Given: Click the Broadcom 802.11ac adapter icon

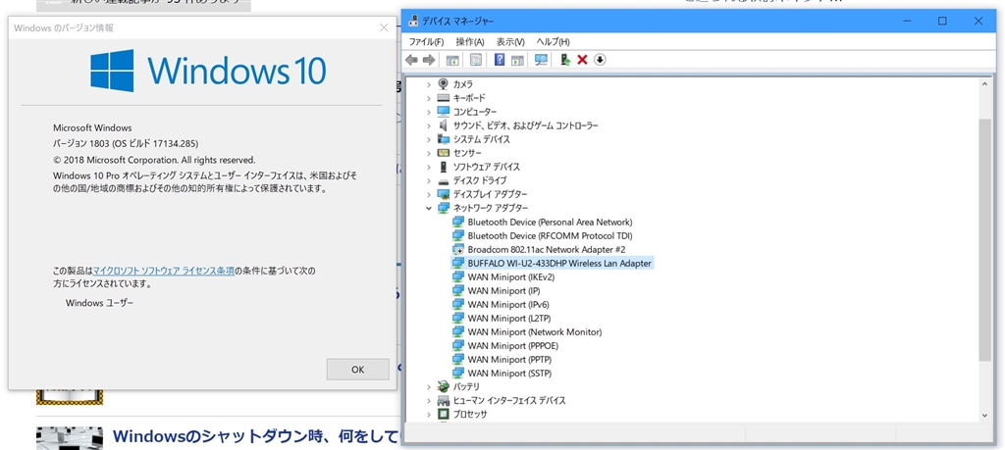Looking at the screenshot, I should point(458,249).
